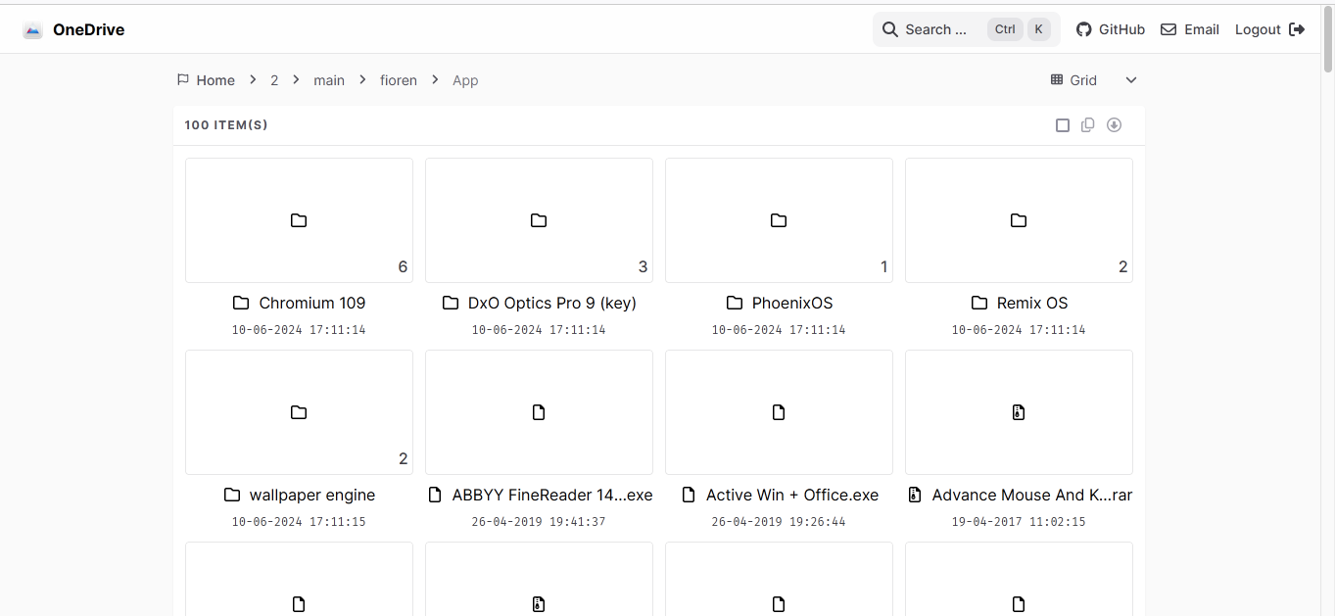
Task: Navigate to the main breadcrumb folder
Action: pyautogui.click(x=329, y=80)
